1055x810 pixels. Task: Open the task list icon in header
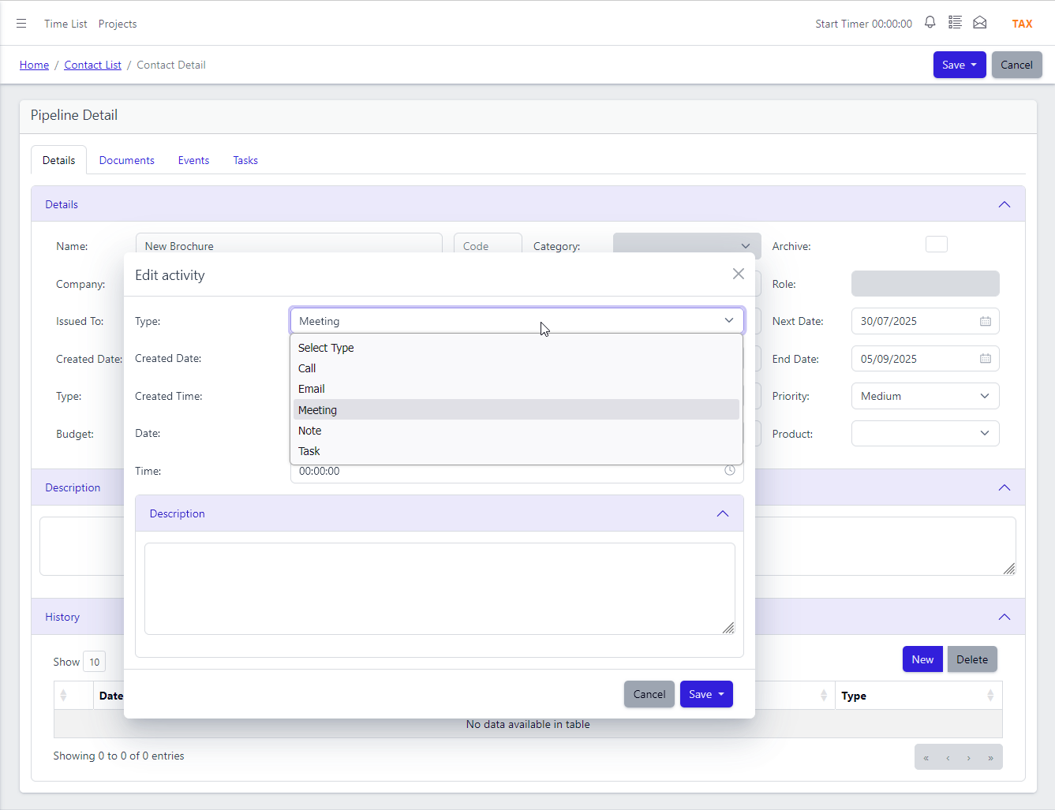coord(955,23)
